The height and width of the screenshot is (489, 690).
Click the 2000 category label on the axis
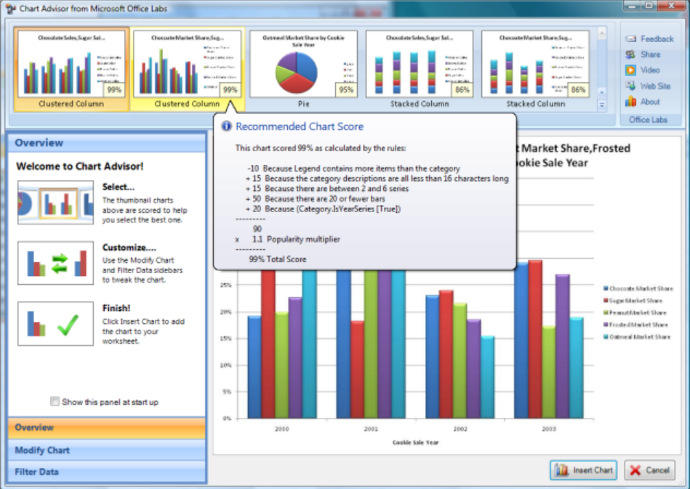tap(282, 429)
